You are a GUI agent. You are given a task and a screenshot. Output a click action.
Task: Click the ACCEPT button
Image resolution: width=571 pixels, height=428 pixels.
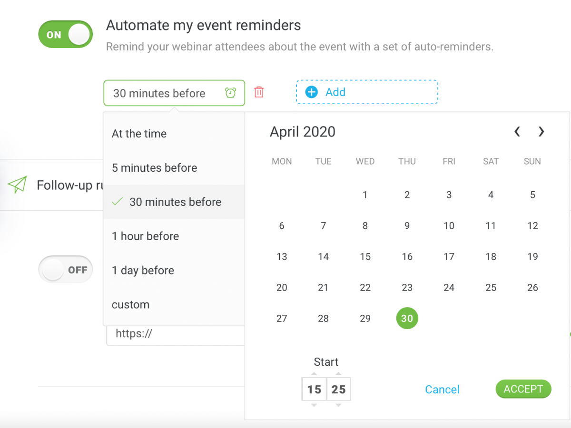point(523,389)
